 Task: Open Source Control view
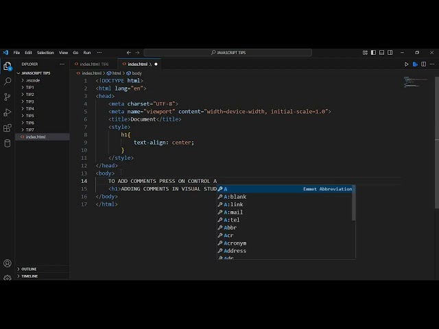tap(8, 97)
